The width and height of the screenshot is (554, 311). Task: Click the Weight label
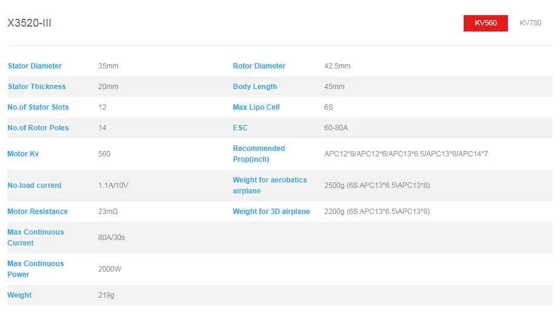(19, 295)
